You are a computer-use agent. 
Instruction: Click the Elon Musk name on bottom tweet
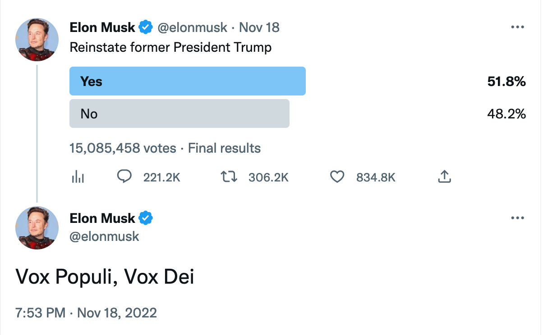102,218
